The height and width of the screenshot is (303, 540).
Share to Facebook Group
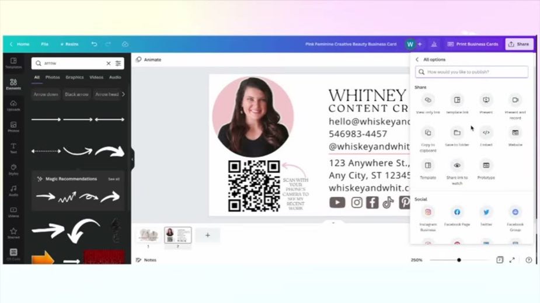coord(515,219)
